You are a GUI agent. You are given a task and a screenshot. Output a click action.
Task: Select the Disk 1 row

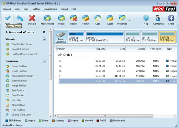pos(117,55)
